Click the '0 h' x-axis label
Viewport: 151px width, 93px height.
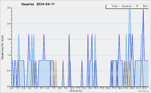coord(11,88)
